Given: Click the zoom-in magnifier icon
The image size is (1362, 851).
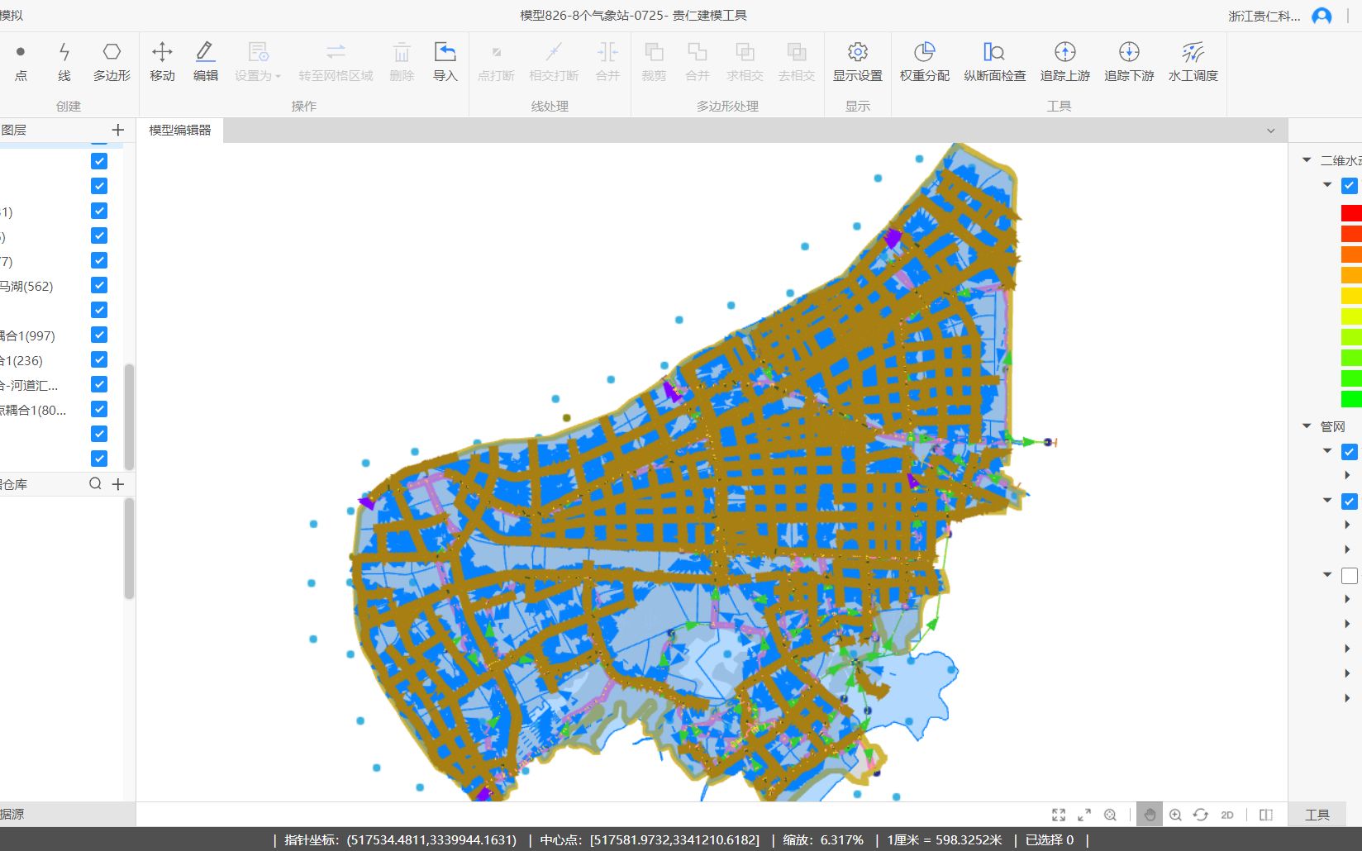Looking at the screenshot, I should 1175,815.
